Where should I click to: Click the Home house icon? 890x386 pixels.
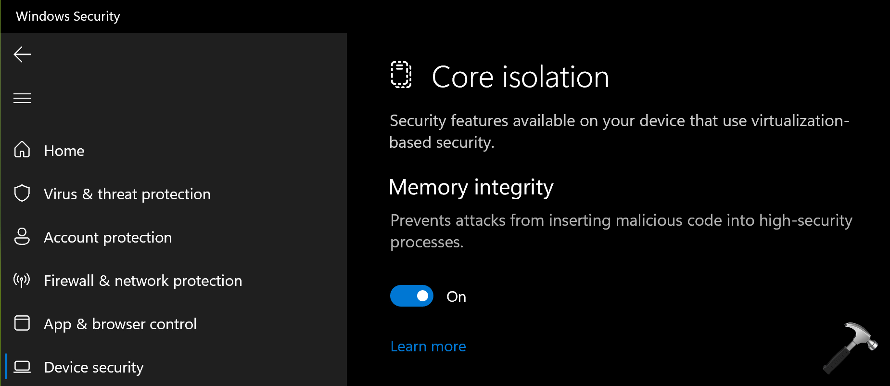pos(22,150)
